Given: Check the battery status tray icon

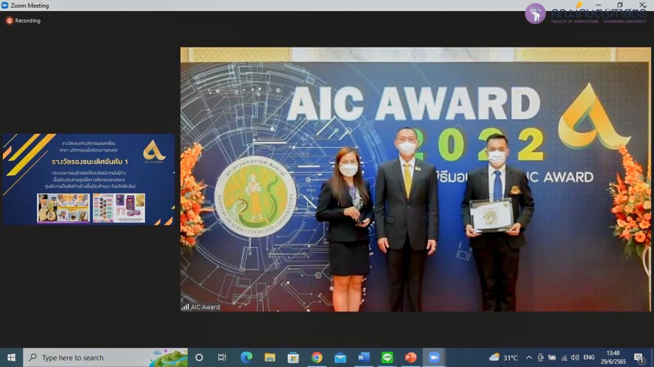Looking at the screenshot, I should [552, 358].
